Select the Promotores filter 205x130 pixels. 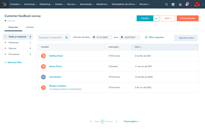pyautogui.click(x=18, y=54)
